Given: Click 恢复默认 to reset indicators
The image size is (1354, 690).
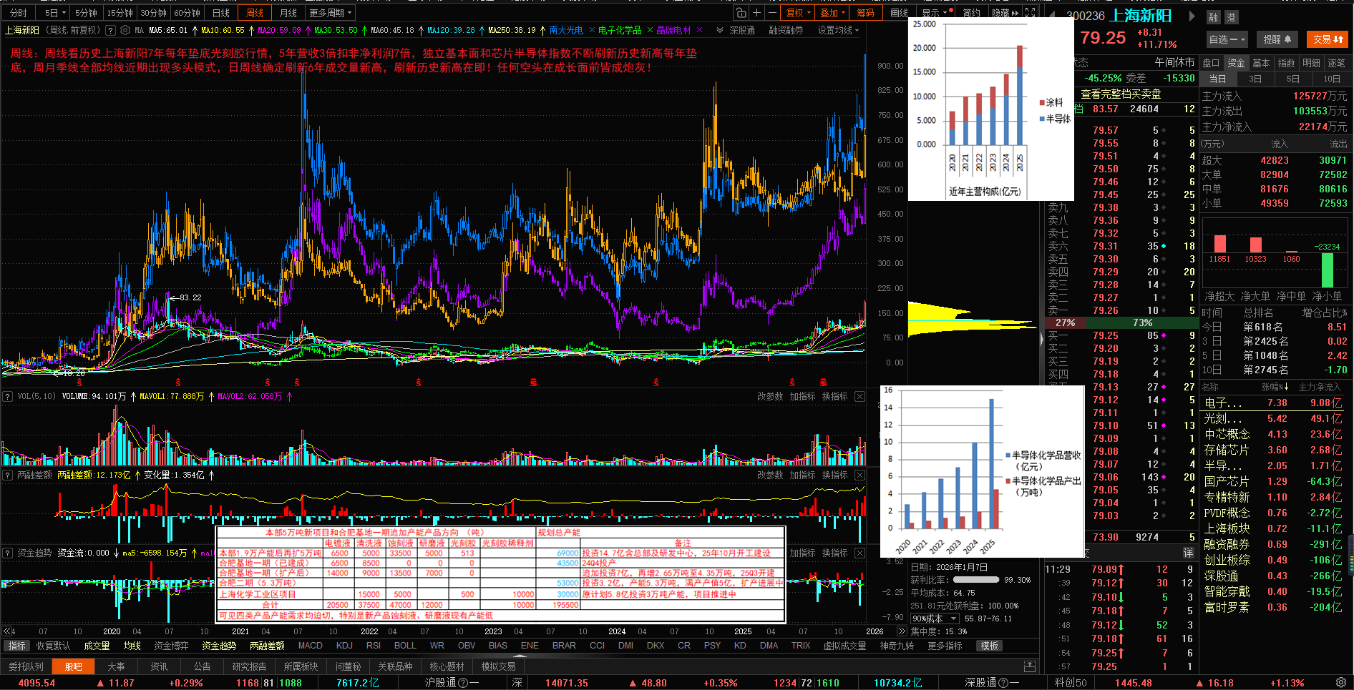Looking at the screenshot, I should 53,646.
